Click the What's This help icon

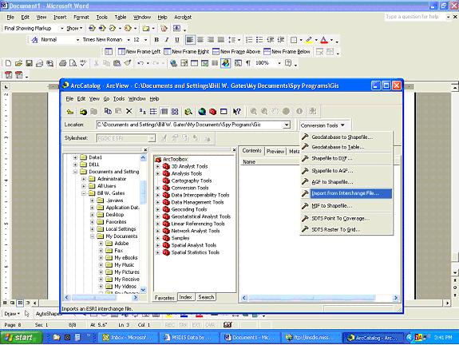(x=237, y=112)
